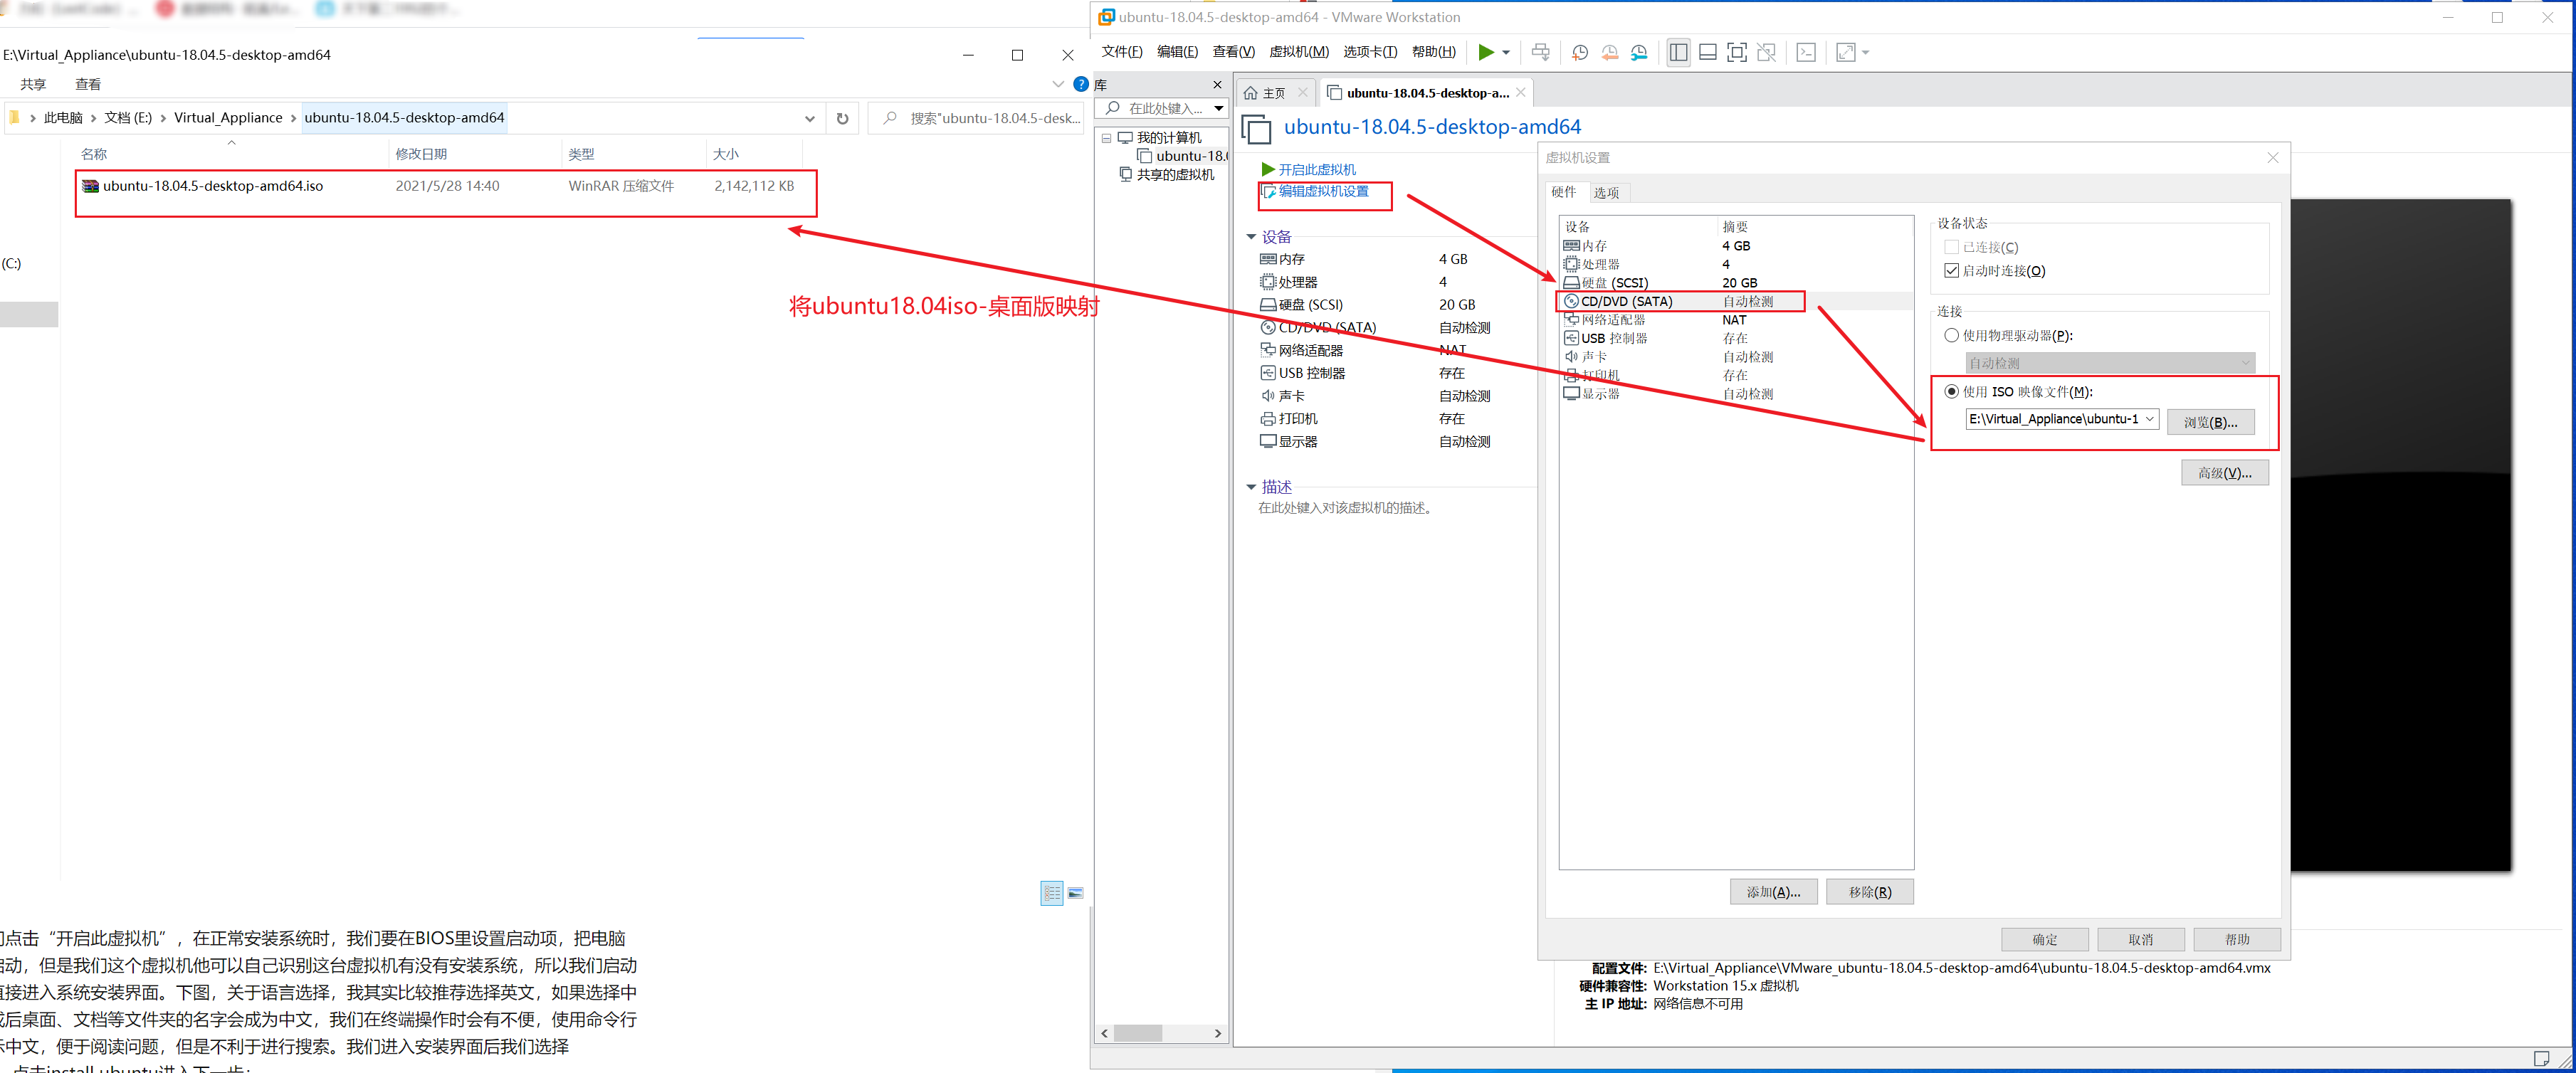The image size is (2576, 1073).
Task: Select 使用 ISO 映像文件(M) radio button
Action: pos(1951,392)
